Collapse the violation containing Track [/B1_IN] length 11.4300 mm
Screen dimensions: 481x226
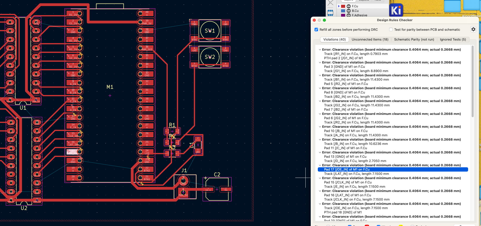[320, 75]
